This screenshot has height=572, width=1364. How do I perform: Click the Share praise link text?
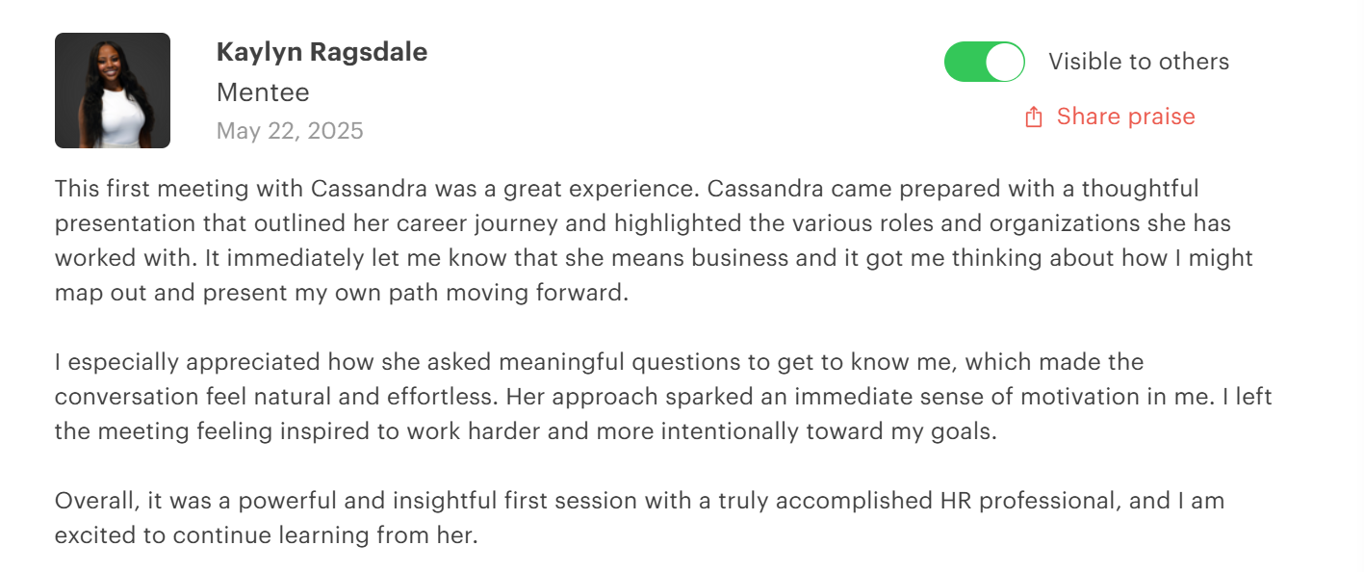(1125, 117)
